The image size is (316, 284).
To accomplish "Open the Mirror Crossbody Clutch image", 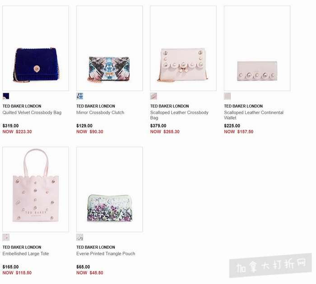I will tap(109, 48).
